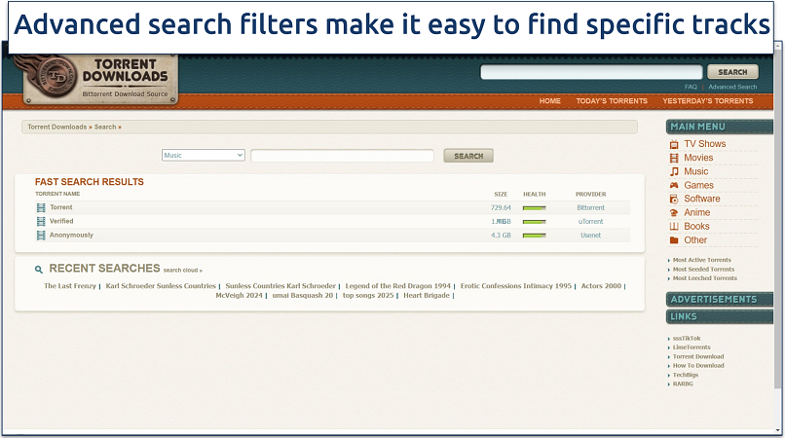Open the Verified result name
The width and height of the screenshot is (785, 438).
click(x=61, y=221)
